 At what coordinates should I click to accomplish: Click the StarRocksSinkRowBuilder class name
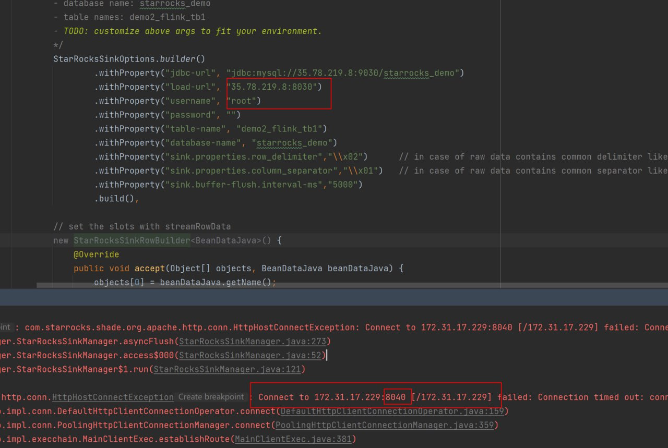coord(132,240)
